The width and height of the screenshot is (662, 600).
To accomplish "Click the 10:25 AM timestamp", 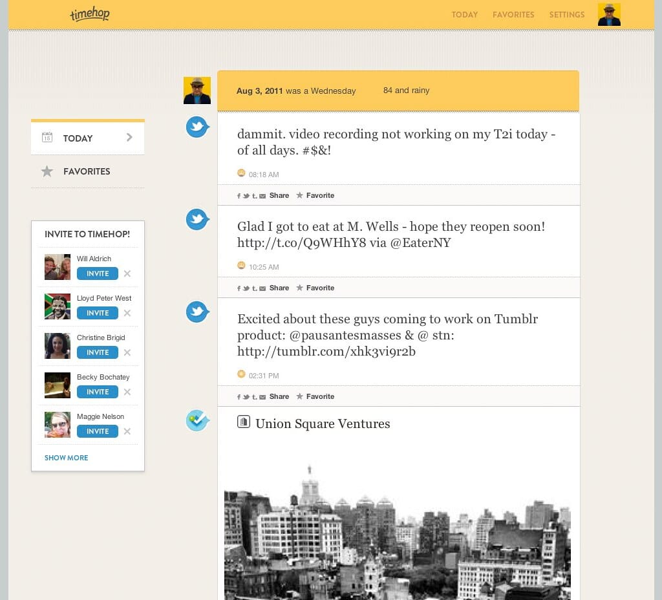I will click(x=264, y=267).
